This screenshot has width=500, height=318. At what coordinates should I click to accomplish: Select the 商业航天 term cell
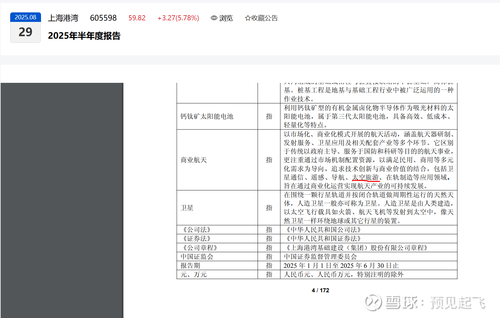point(193,160)
